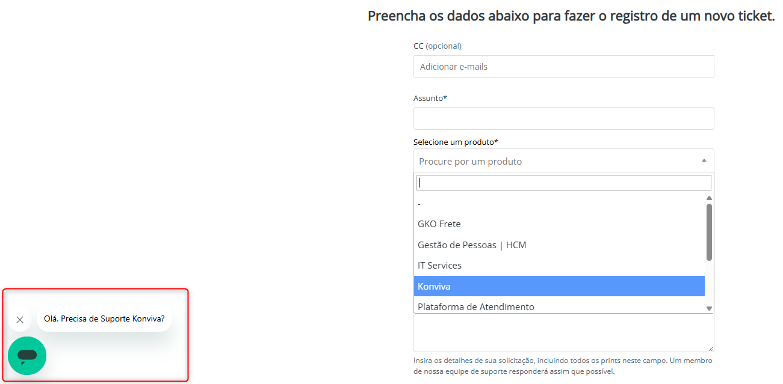Select GKO Frete from product list
This screenshot has width=783, height=384.
click(x=439, y=224)
